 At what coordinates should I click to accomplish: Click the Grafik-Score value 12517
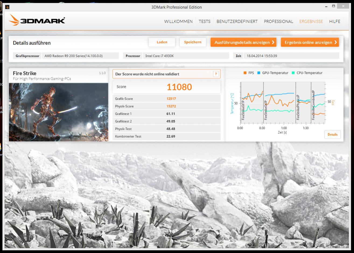click(171, 99)
